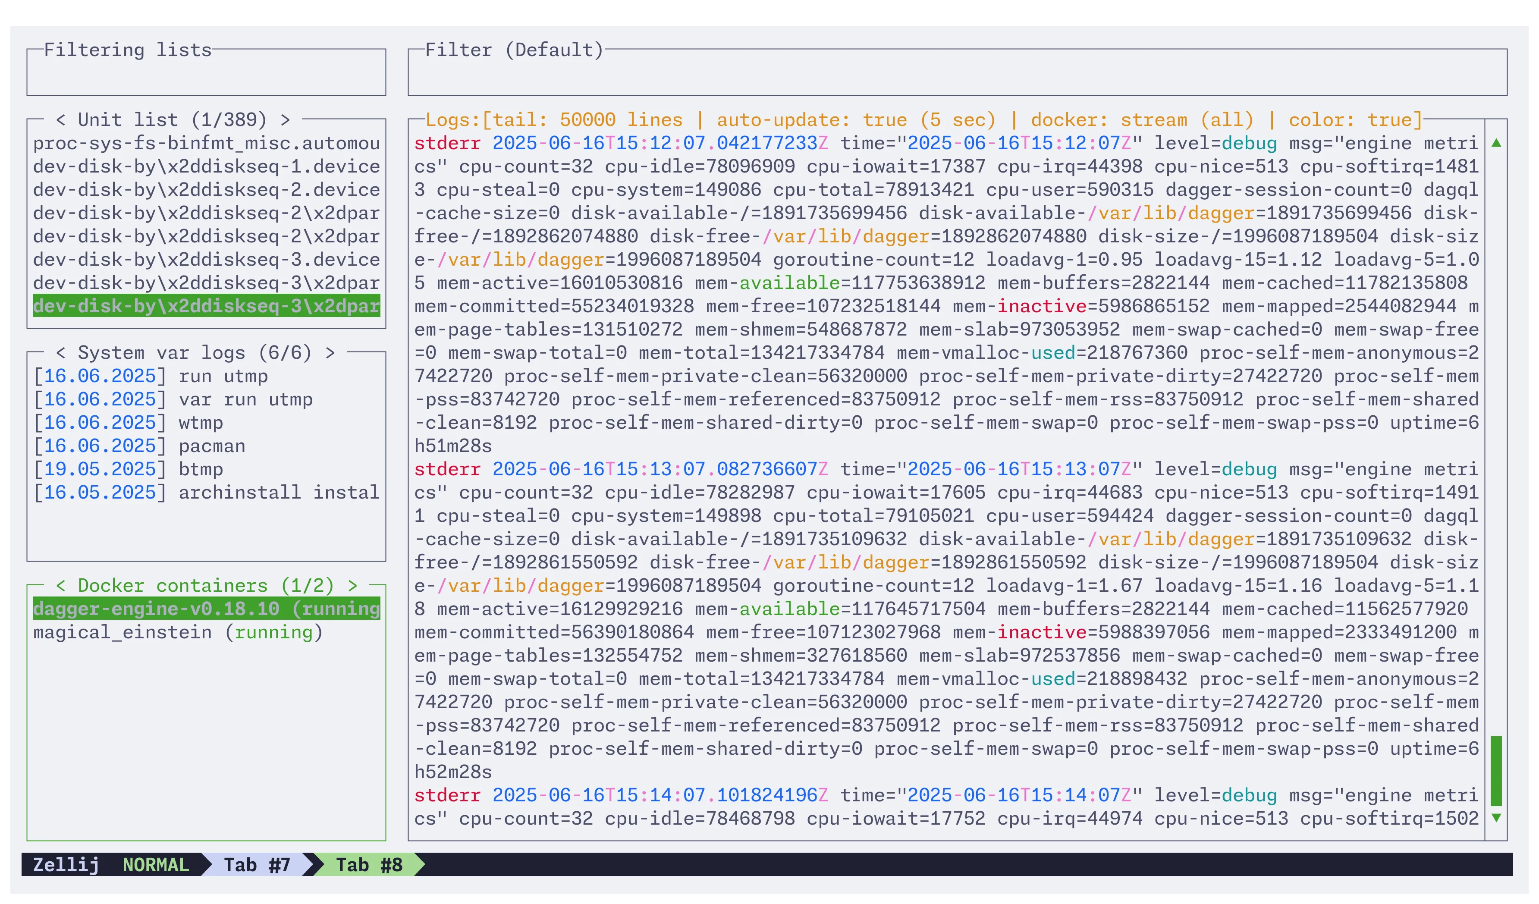The width and height of the screenshot is (1539, 904).
Task: Click > arrow beside Docker containers
Action: pyautogui.click(x=352, y=586)
